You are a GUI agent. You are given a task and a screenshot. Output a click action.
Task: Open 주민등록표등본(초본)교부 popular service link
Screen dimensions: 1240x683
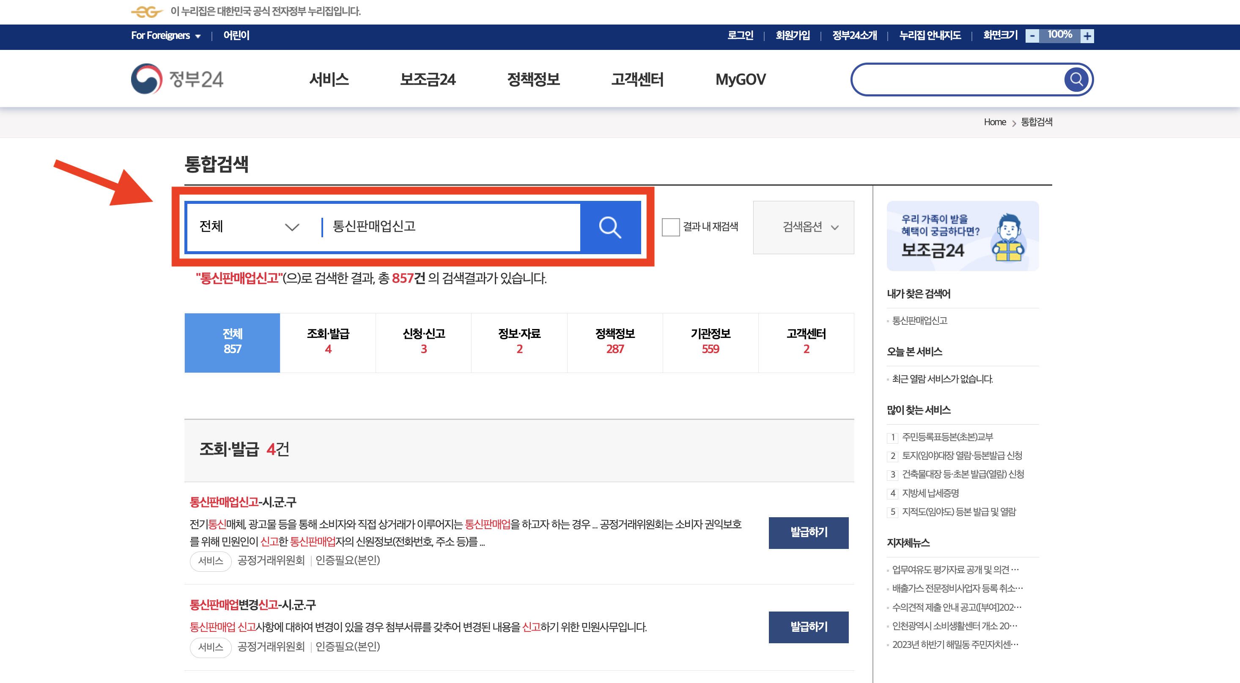tap(947, 437)
